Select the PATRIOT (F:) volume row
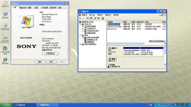Screen dimensions: 191x107 [136, 24]
